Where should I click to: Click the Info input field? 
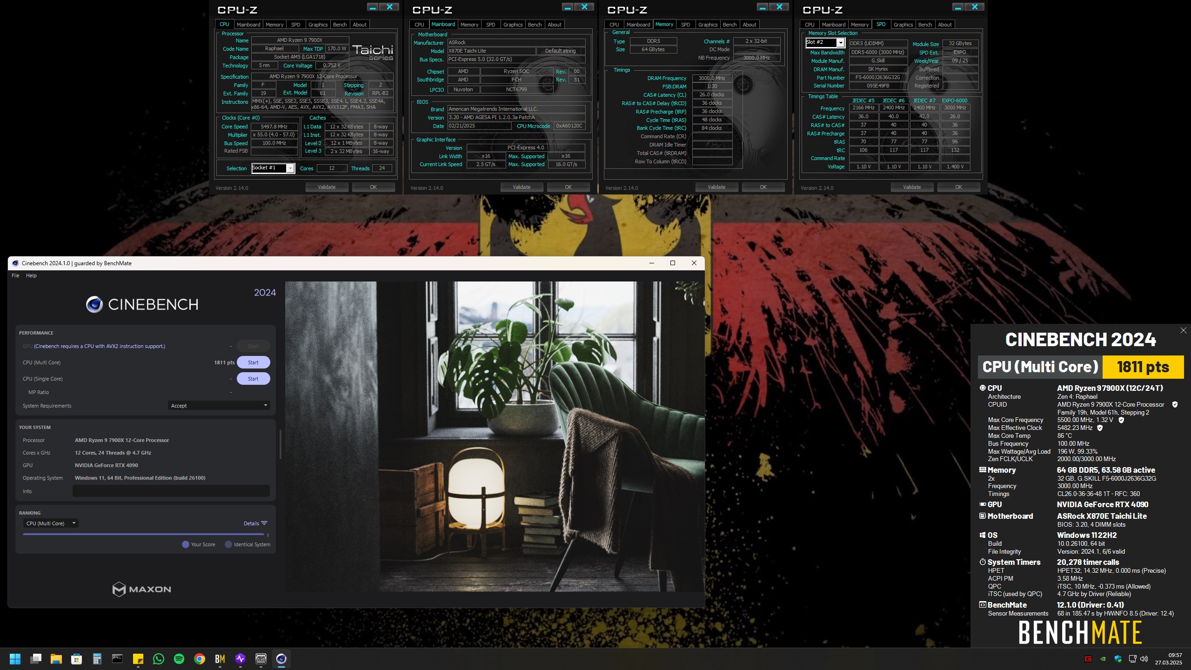pyautogui.click(x=171, y=491)
